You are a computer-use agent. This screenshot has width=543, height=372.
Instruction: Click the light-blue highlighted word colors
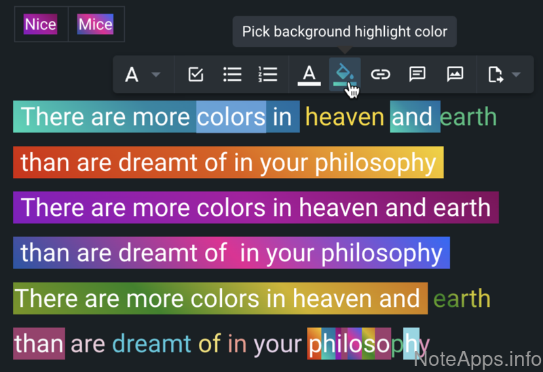[231, 117]
